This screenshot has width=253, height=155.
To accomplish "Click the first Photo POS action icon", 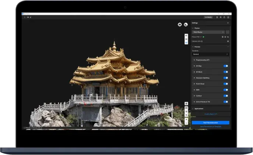I will (x=223, y=37).
